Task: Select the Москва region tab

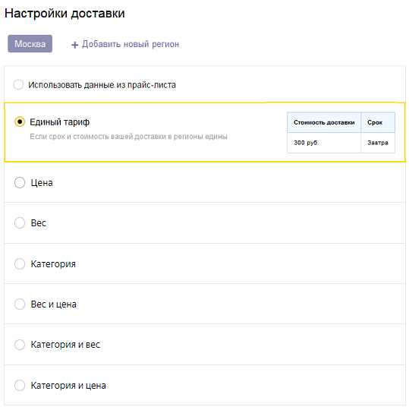Action: click(x=30, y=44)
